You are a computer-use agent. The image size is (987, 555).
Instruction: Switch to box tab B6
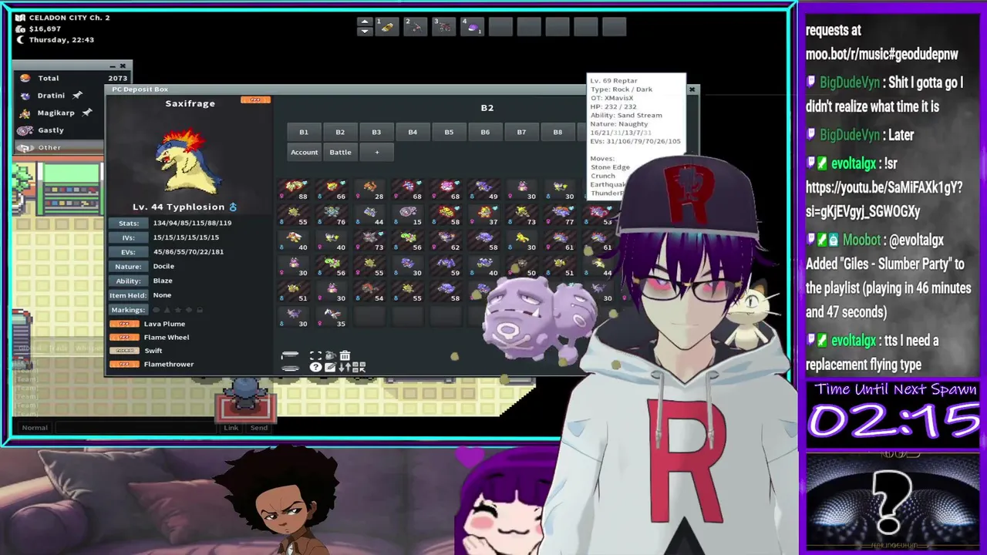[x=485, y=132]
